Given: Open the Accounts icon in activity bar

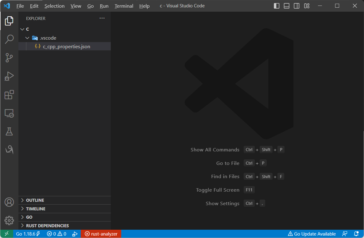Looking at the screenshot, I should tap(9, 202).
